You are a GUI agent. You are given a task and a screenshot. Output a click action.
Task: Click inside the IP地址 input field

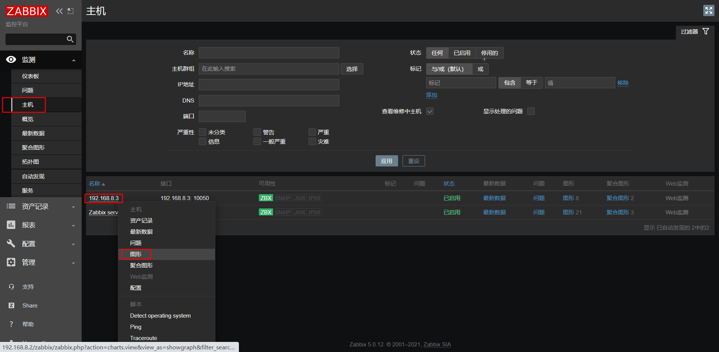click(x=269, y=85)
